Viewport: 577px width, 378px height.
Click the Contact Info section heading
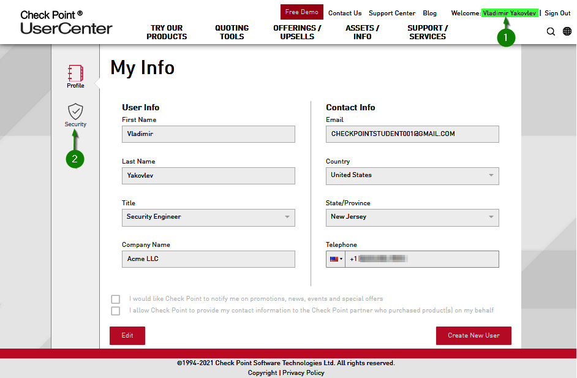click(x=350, y=107)
